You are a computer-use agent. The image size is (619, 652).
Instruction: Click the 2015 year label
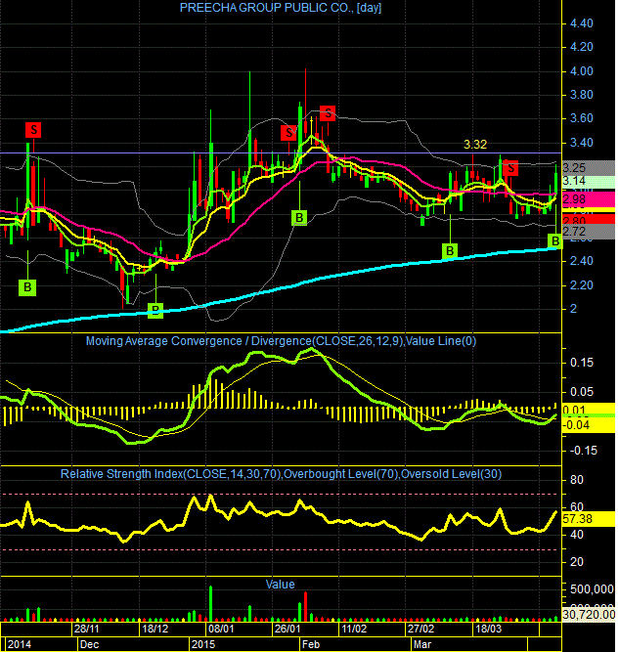(x=203, y=644)
